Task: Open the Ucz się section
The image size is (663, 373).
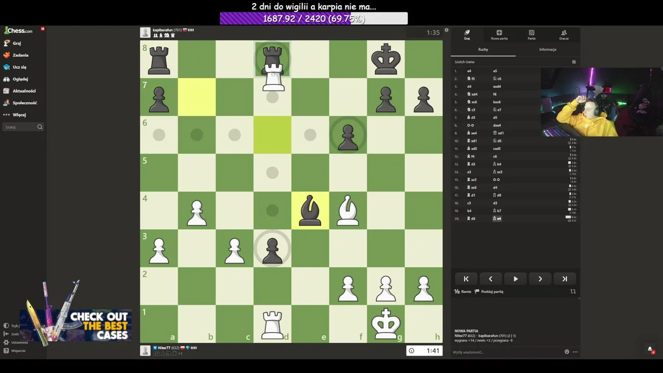Action: click(x=15, y=67)
